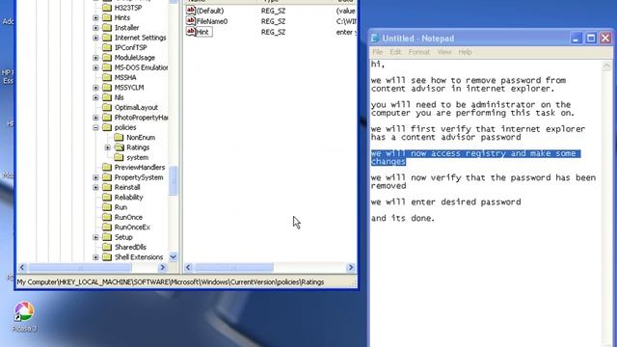Click the registry tree vertical scrollbar thumb
Viewport: 617px width, 347px height.
[x=174, y=180]
